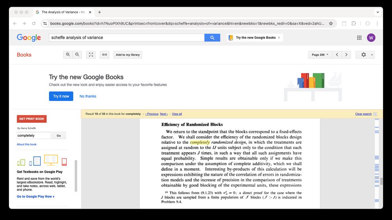Click the Books heading link
Image resolution: width=392 pixels, height=220 pixels.
24,55
